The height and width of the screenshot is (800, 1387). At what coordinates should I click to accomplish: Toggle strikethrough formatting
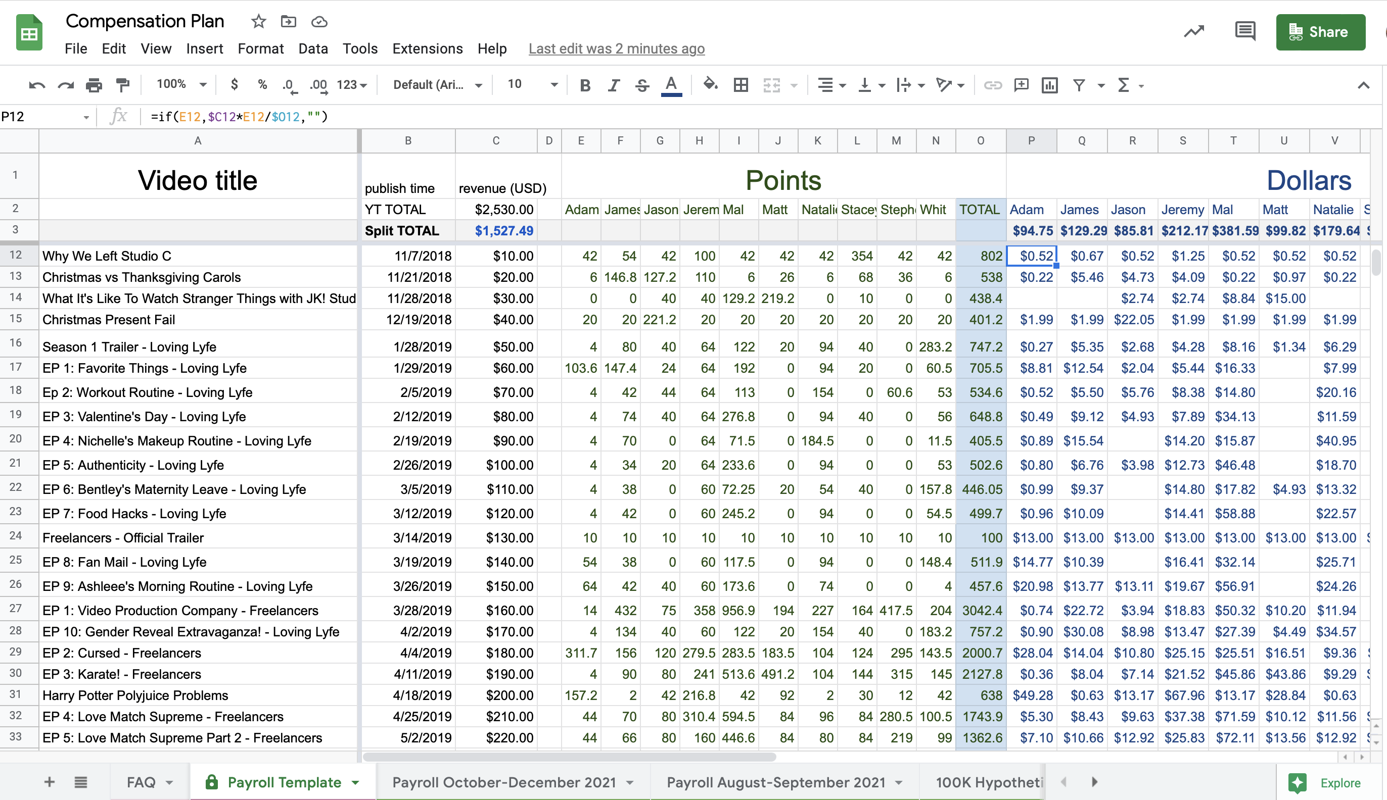(641, 85)
